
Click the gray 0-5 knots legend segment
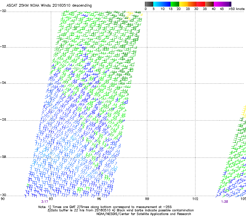[149, 4]
